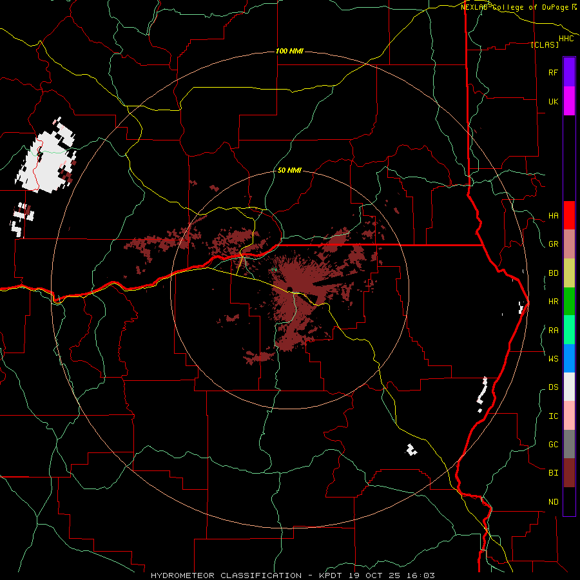Click the UK legend label
Viewport: 580px width, 580px height.
(x=553, y=101)
